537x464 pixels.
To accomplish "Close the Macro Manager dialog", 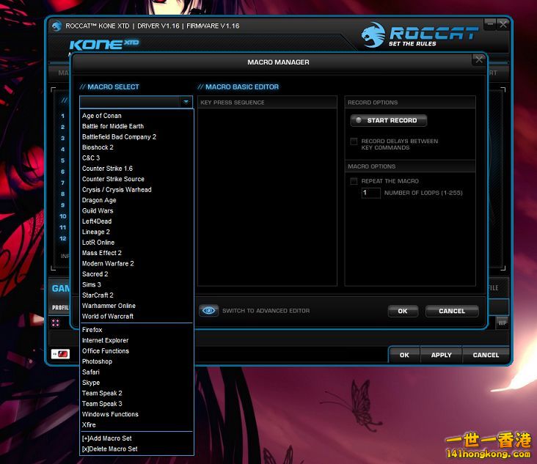I will (479, 59).
